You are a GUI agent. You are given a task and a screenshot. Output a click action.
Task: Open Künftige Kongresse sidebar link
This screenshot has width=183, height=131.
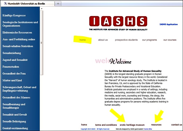pos(14,16)
